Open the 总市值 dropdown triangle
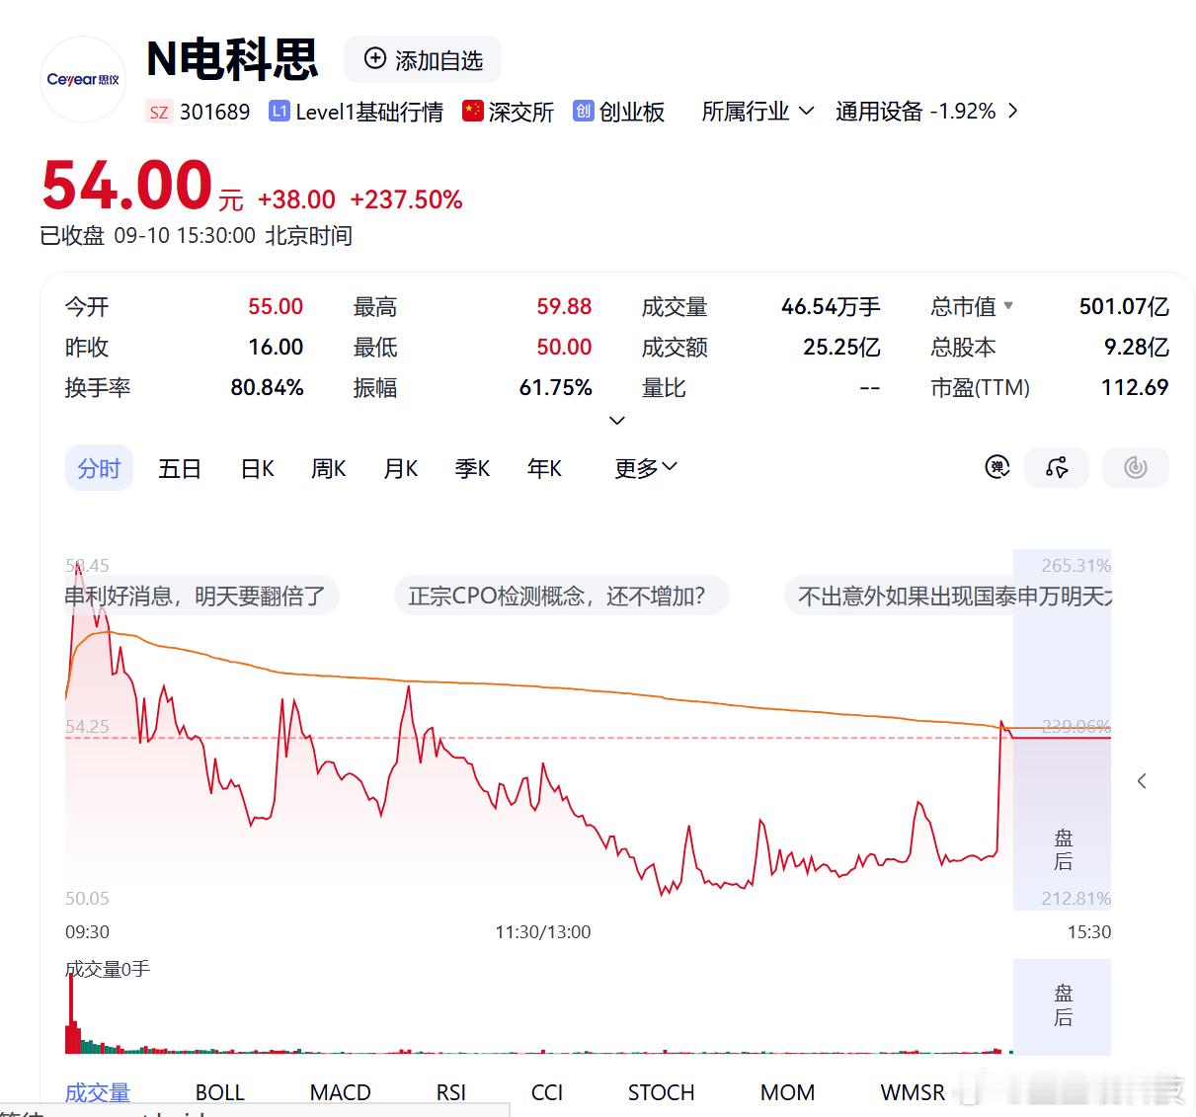The height and width of the screenshot is (1117, 1196). [1008, 306]
